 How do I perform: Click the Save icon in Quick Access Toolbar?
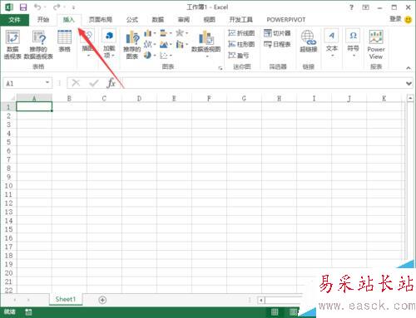23,7
